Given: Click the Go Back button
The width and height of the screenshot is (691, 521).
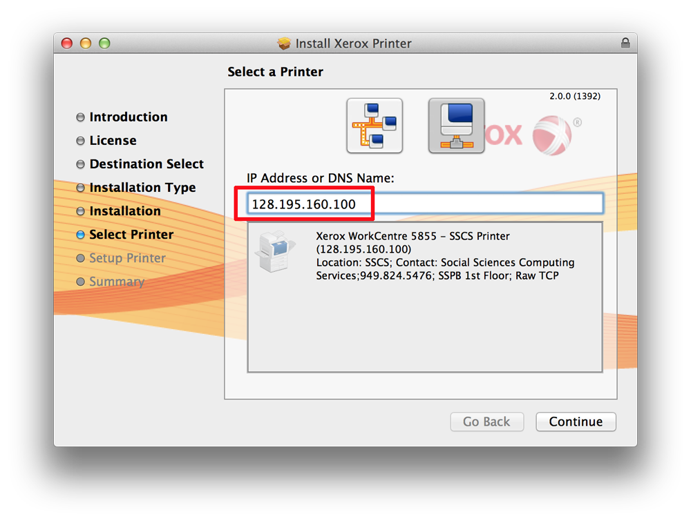Looking at the screenshot, I should click(x=486, y=422).
